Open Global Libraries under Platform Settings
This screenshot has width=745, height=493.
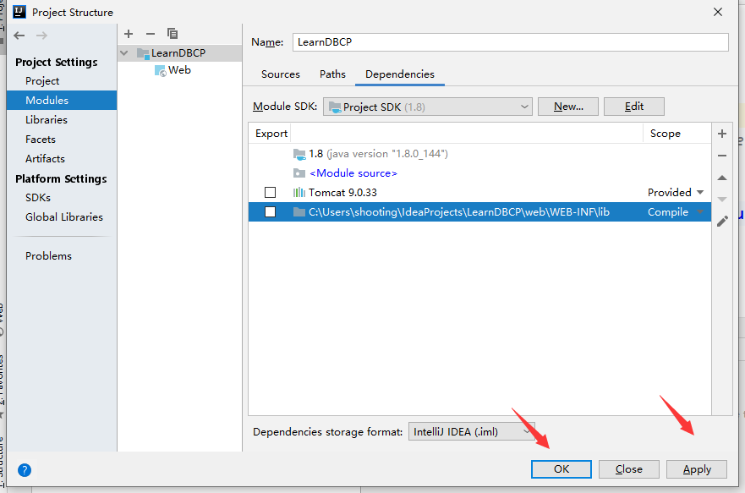tap(62, 217)
